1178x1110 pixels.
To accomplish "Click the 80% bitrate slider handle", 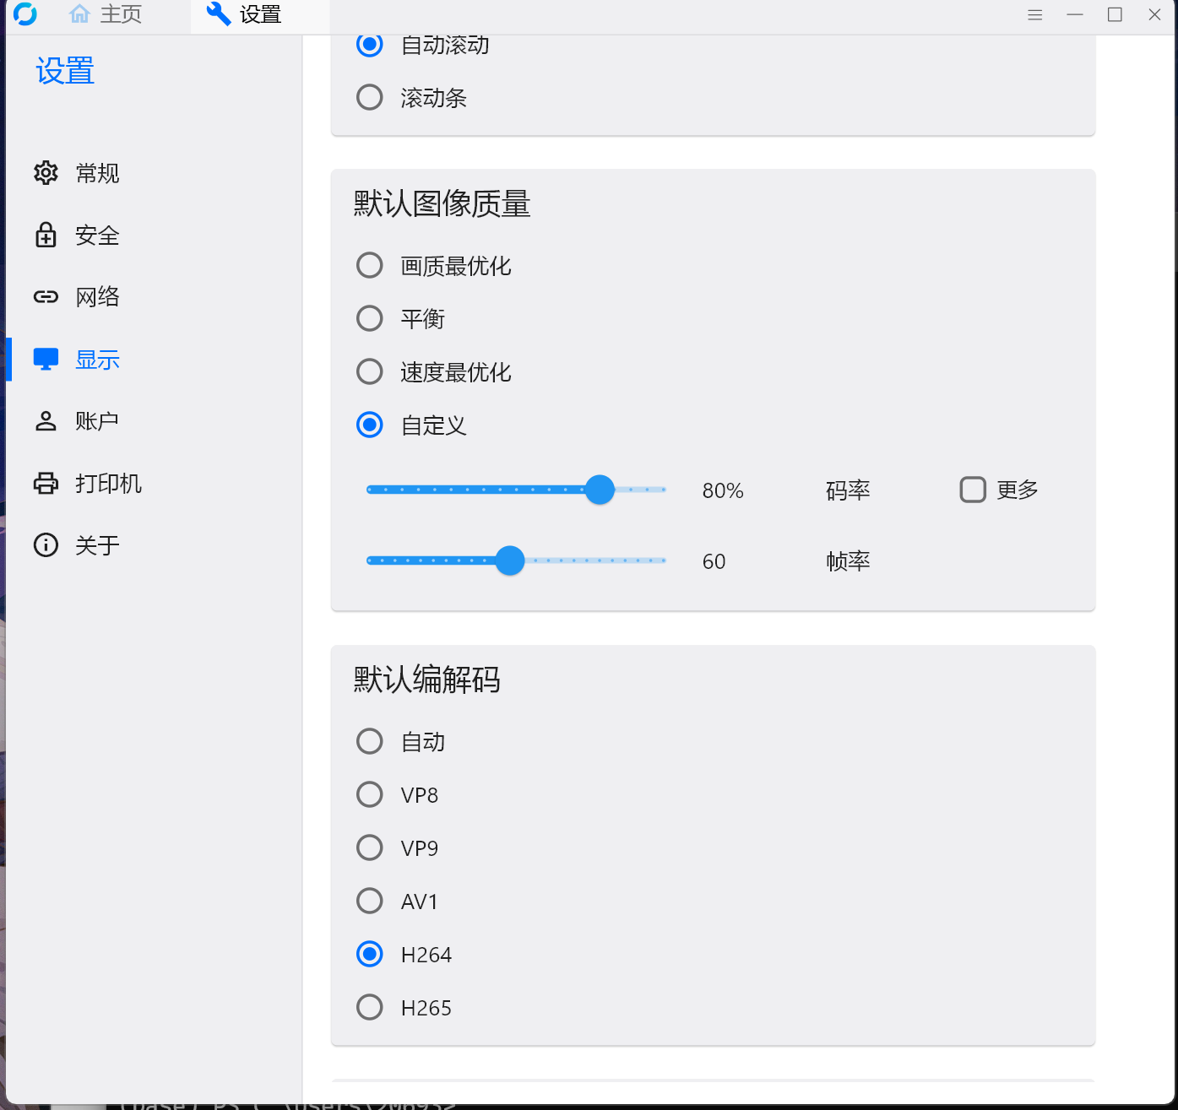I will (600, 490).
